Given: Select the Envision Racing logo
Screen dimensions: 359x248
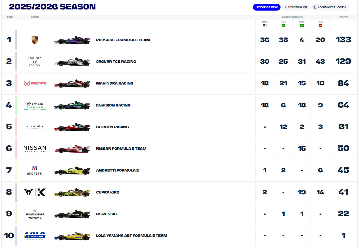Looking at the screenshot, I should tap(35, 105).
